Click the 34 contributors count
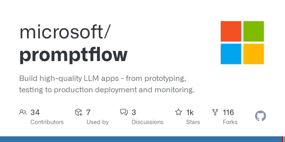Image resolution: width=285 pixels, height=142 pixels. coord(35,113)
